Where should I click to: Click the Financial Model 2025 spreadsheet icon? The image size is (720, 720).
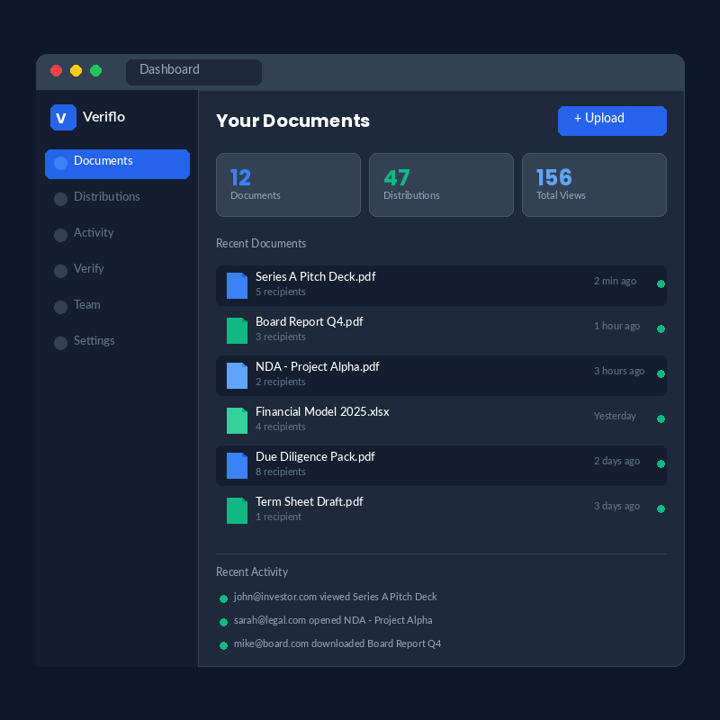[237, 420]
